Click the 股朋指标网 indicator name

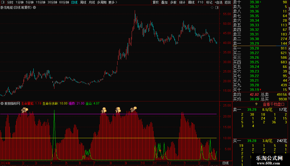tap(12, 103)
